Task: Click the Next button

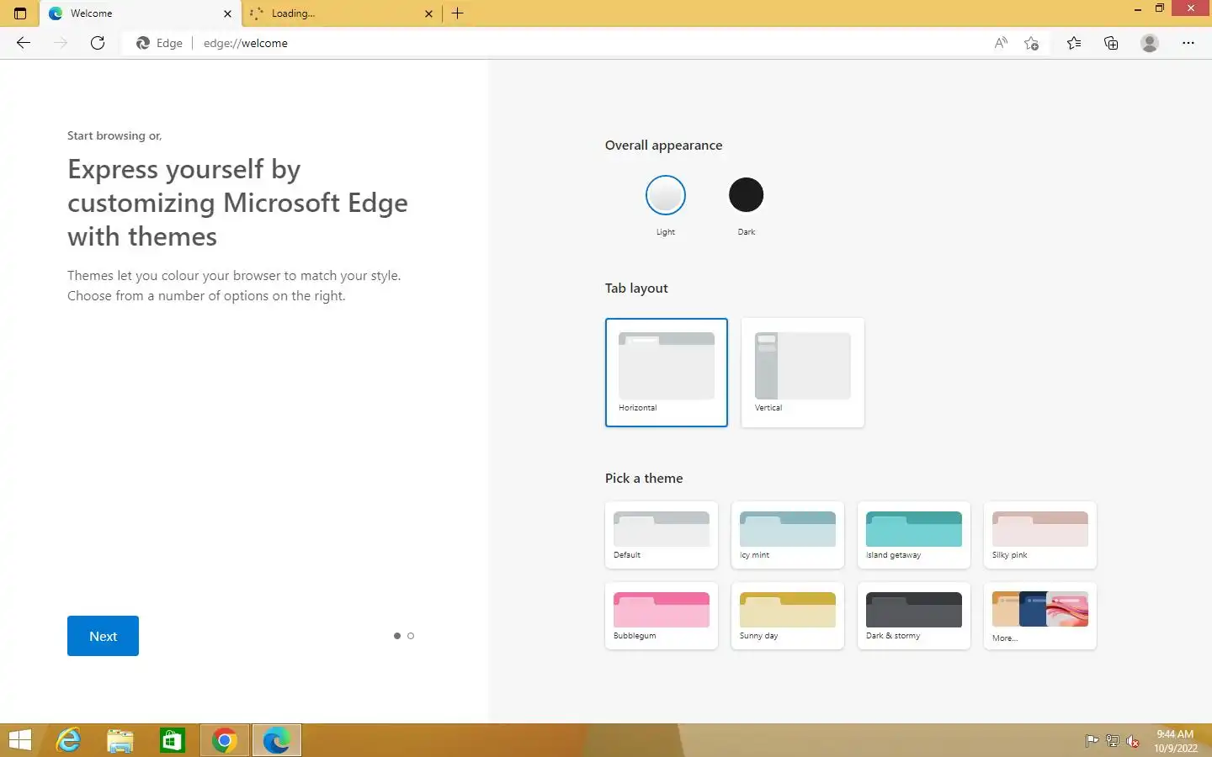Action: [x=103, y=636]
